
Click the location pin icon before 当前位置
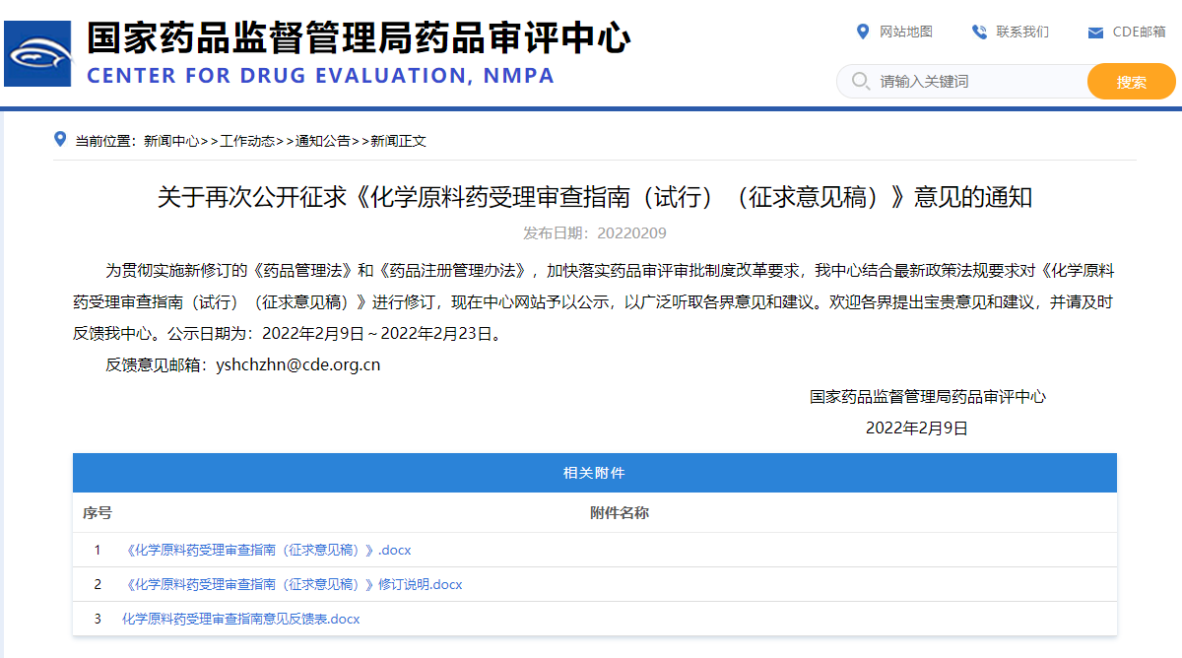click(x=60, y=140)
